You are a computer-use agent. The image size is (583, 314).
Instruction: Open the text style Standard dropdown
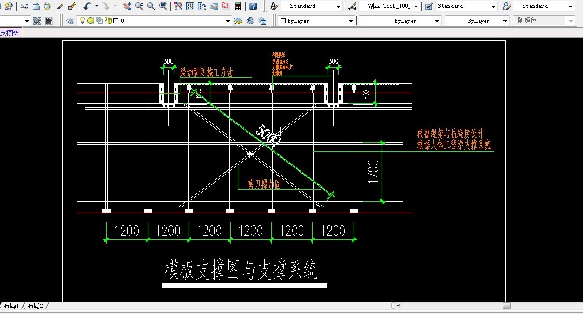point(338,6)
